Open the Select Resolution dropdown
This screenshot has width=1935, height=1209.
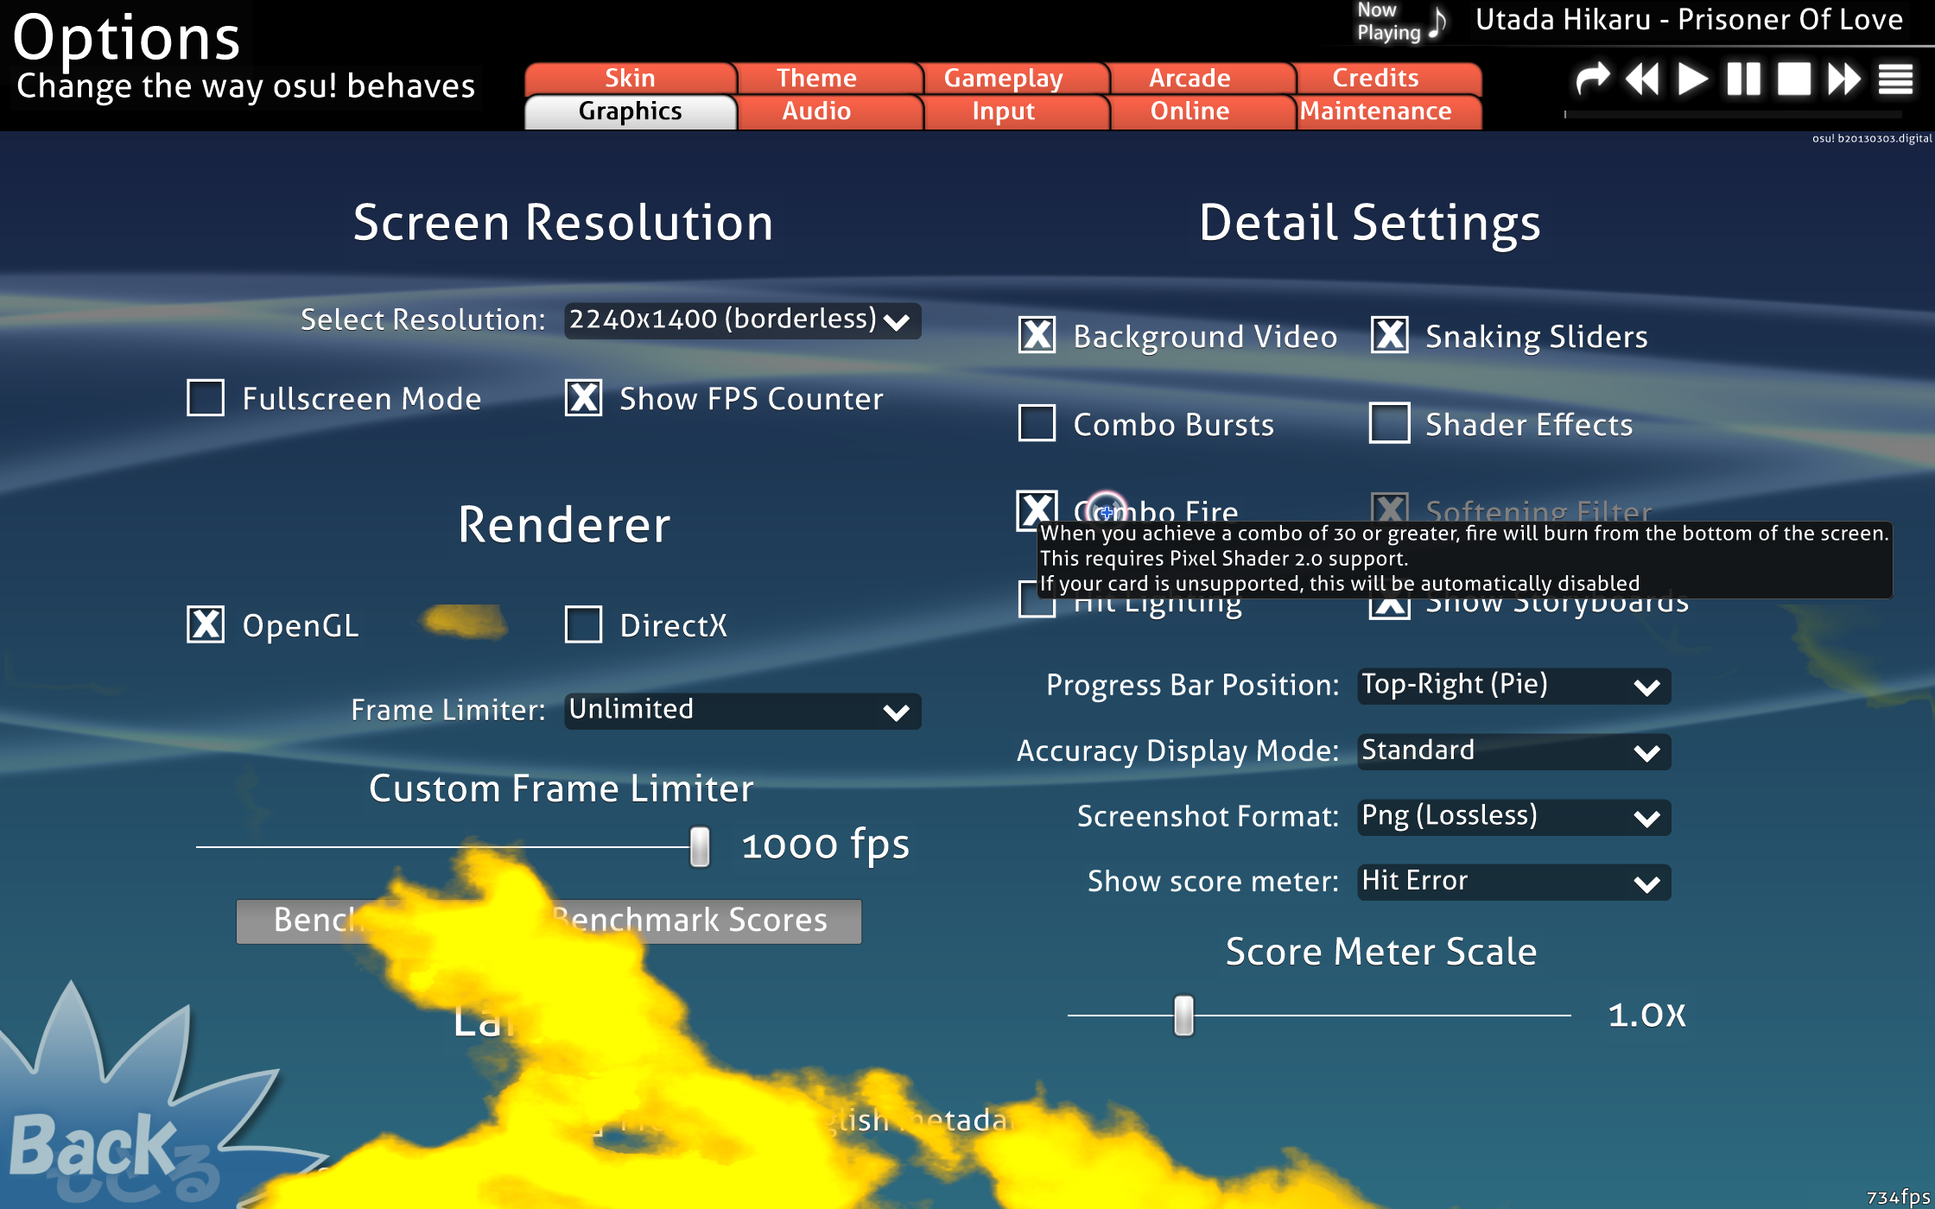pos(742,320)
